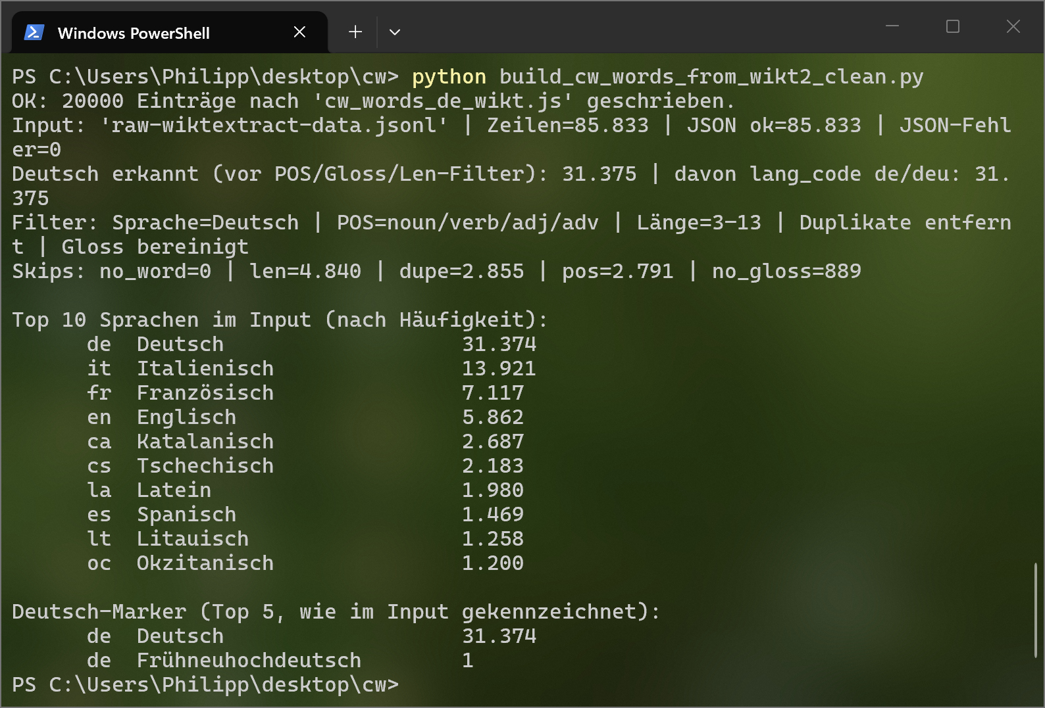Click the skip counter no_gloss=889
Screen dimensions: 1045x708
[786, 271]
